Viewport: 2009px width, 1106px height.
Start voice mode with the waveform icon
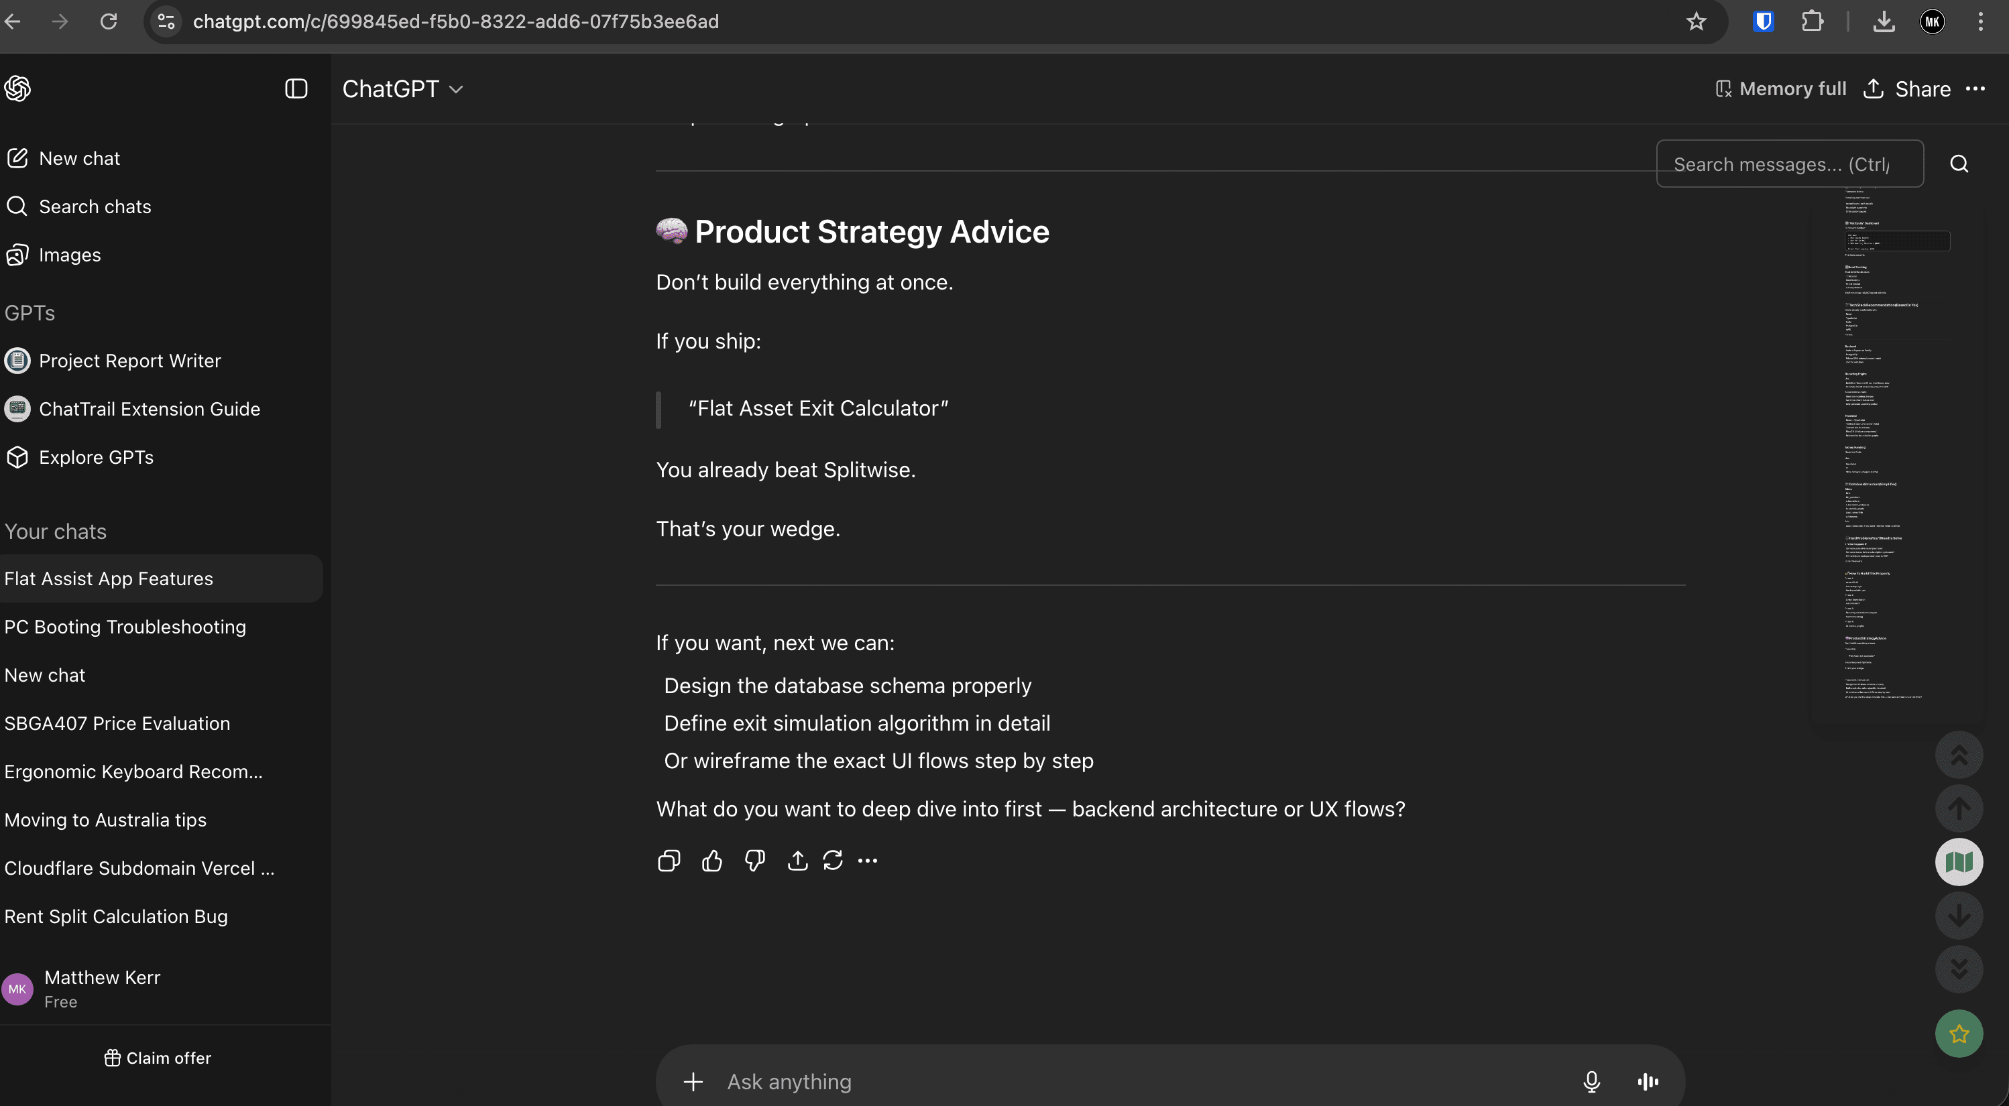pos(1647,1081)
